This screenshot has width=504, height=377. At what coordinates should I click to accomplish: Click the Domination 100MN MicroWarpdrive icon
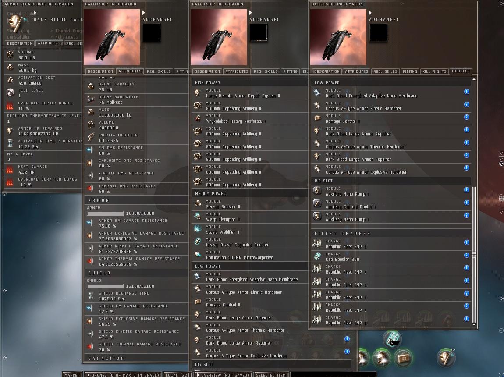pyautogui.click(x=198, y=255)
